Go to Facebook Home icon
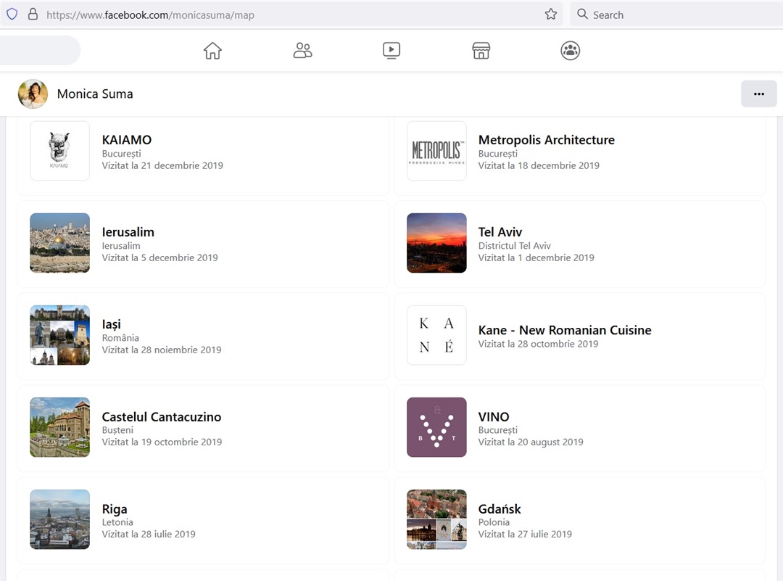783x581 pixels. [212, 51]
